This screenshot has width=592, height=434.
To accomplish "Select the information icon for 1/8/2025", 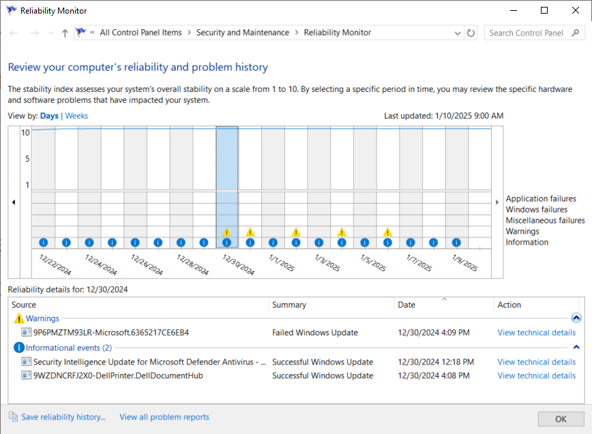I will tap(434, 243).
